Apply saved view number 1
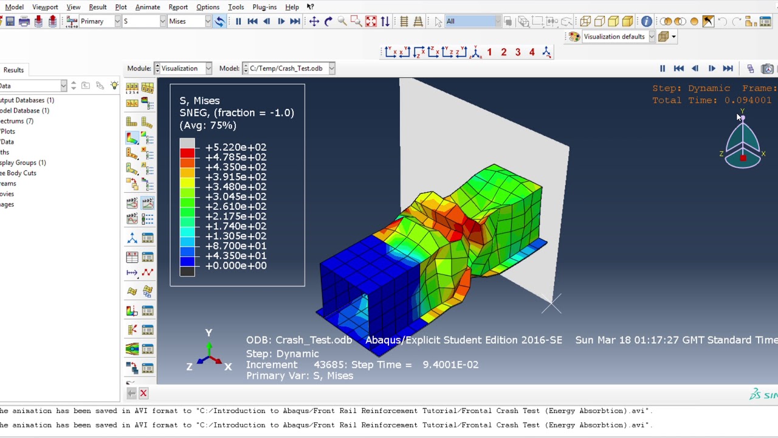This screenshot has height=438, width=778. pyautogui.click(x=489, y=52)
